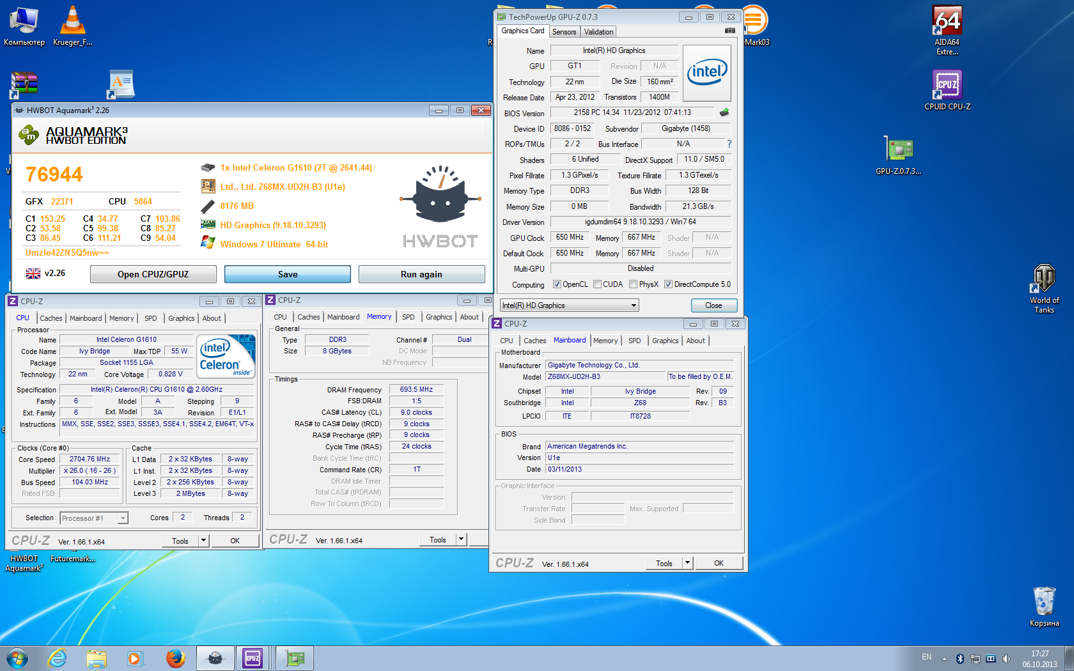This screenshot has width=1074, height=671.
Task: Open the document shortcut desktop icon
Action: pos(121,84)
